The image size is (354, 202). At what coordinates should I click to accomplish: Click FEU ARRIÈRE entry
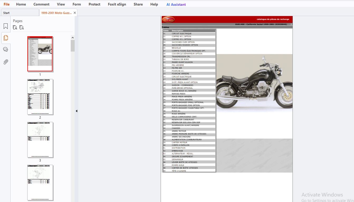178,65
